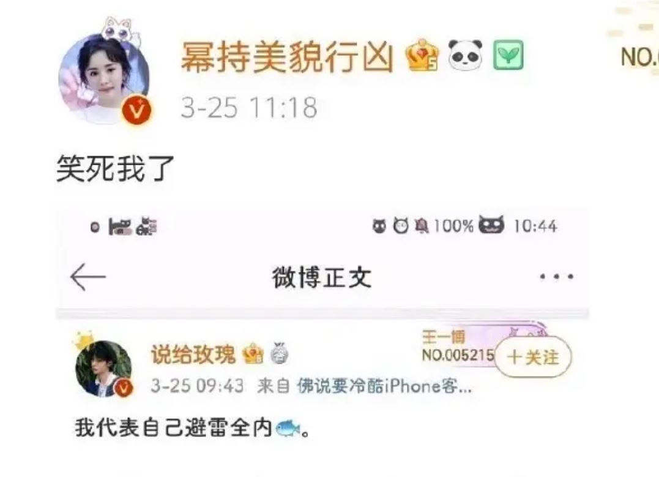Click the username 幂持美貌行凶

[287, 56]
